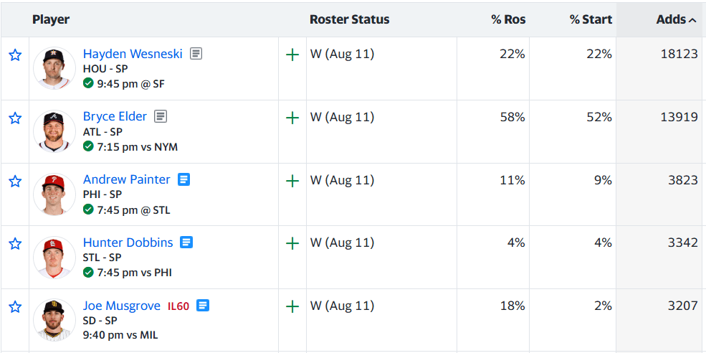This screenshot has height=353, width=706.
Task: Open Hayden Wesneski player notes icon
Action: point(196,54)
